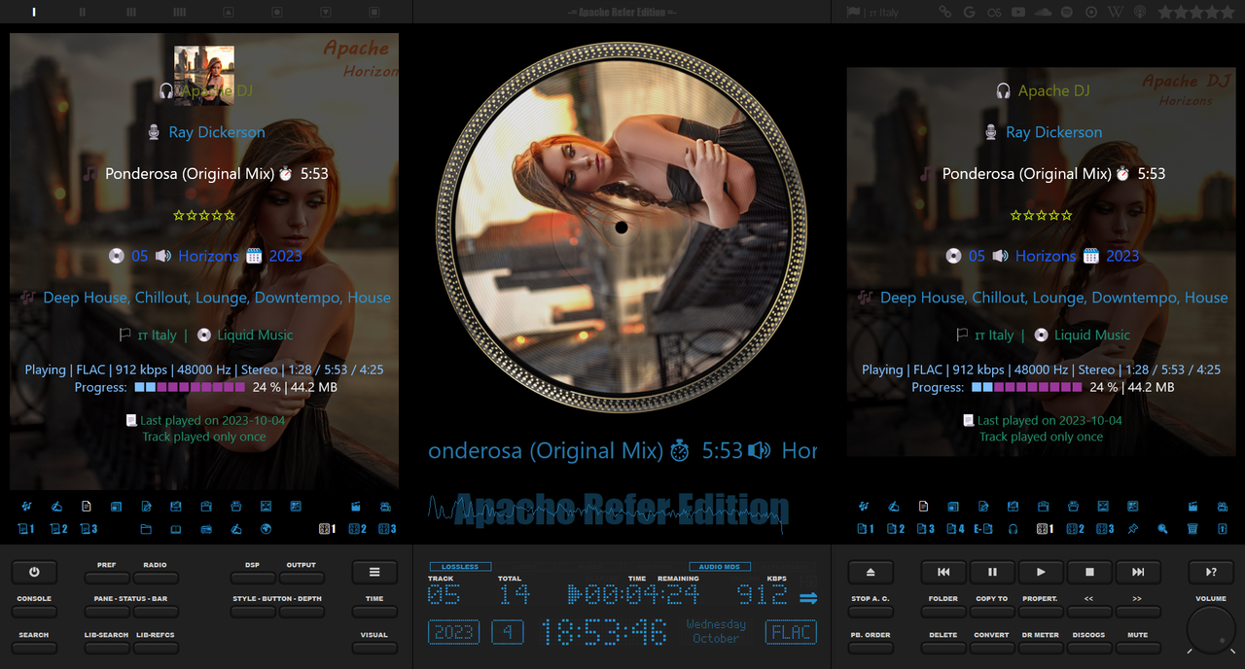Toggle the SEARCH panel button
Viewport: 1245px width, 669px height.
34,648
